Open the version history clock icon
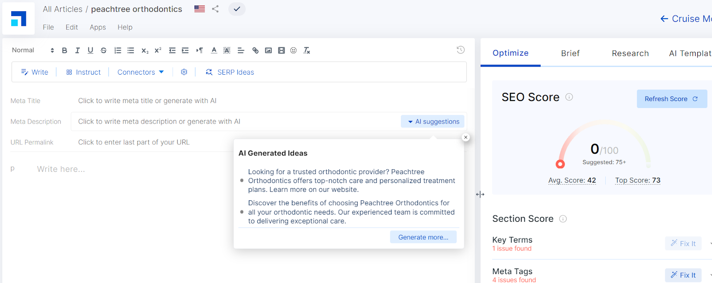 461,50
